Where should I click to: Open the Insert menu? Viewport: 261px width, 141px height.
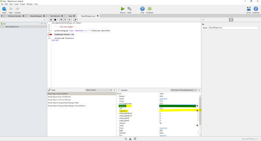click(16, 4)
